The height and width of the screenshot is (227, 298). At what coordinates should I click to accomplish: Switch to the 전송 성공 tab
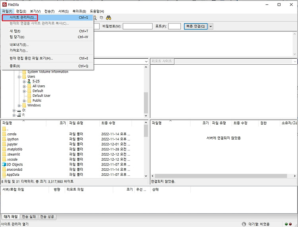point(47,217)
